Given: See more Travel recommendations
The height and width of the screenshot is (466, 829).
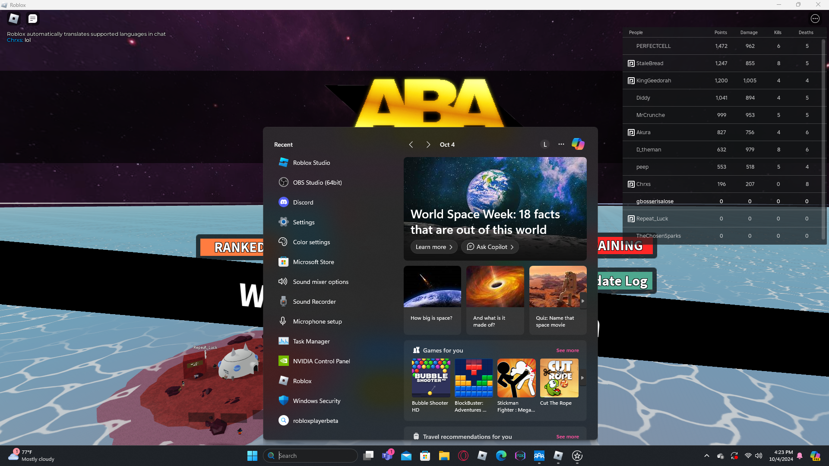Looking at the screenshot, I should pyautogui.click(x=567, y=437).
